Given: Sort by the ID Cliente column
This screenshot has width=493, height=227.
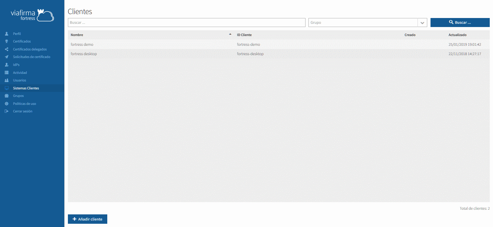Looking at the screenshot, I should 244,35.
